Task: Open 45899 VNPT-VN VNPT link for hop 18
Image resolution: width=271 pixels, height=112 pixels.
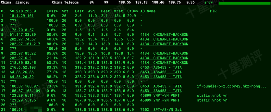Action: [x=160, y=95]
